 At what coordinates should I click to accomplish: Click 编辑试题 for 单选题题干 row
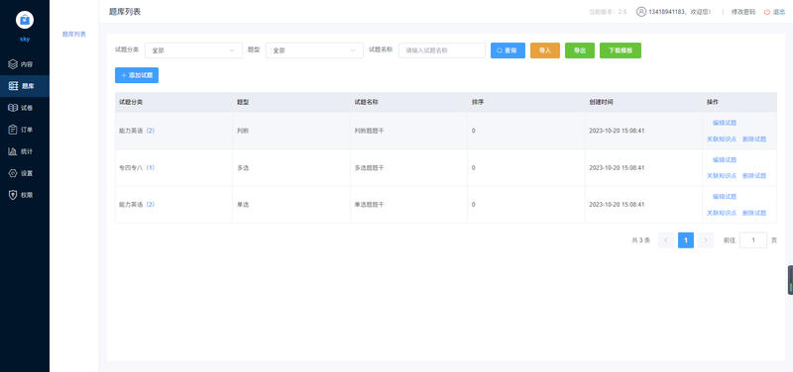(725, 196)
